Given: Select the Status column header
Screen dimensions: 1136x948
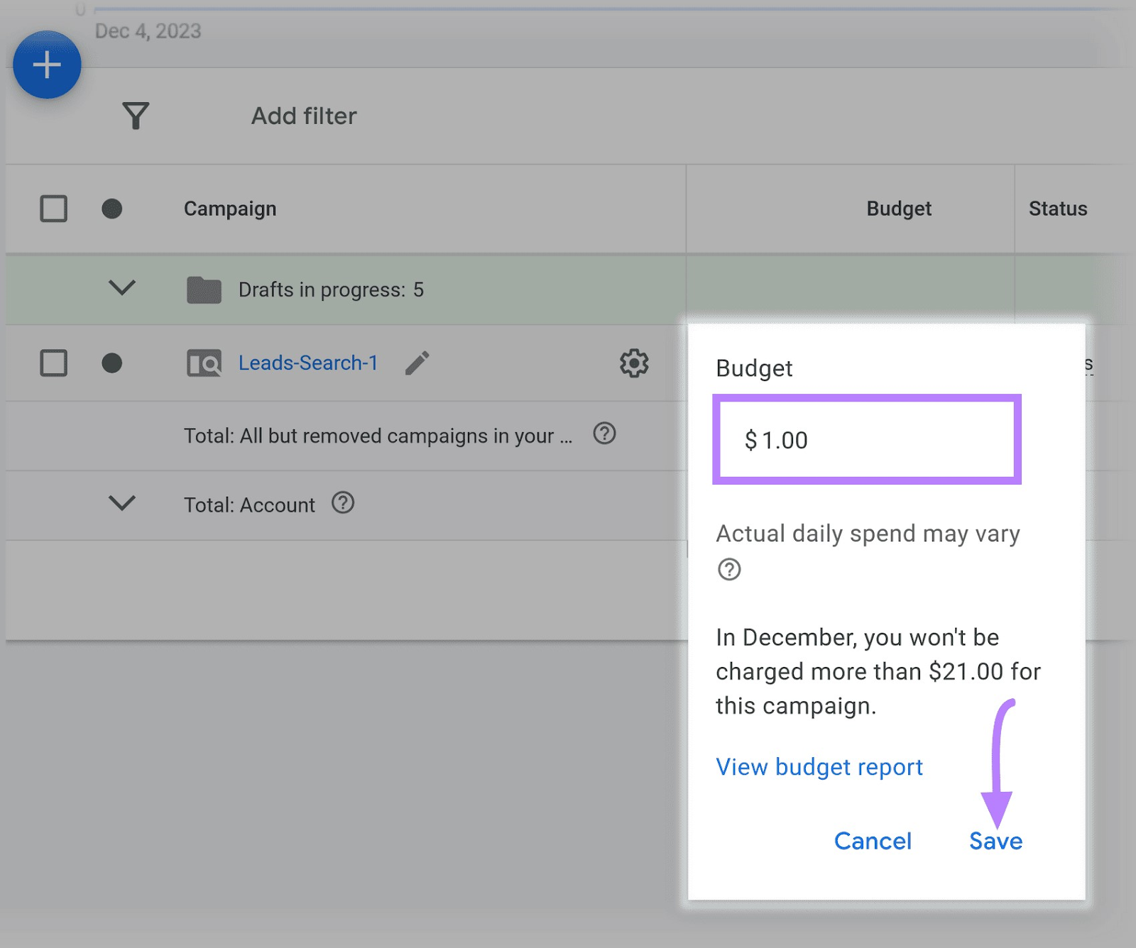Looking at the screenshot, I should pos(1058,208).
